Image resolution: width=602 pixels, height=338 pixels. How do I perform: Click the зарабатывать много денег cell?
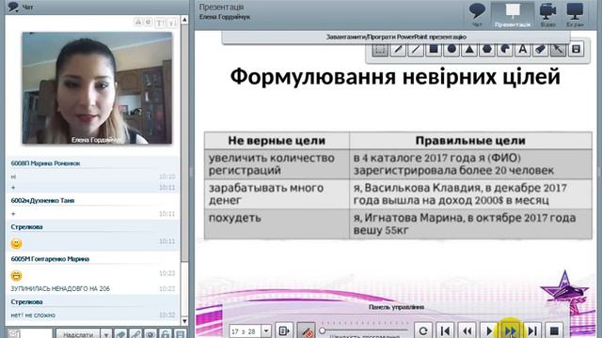277,194
